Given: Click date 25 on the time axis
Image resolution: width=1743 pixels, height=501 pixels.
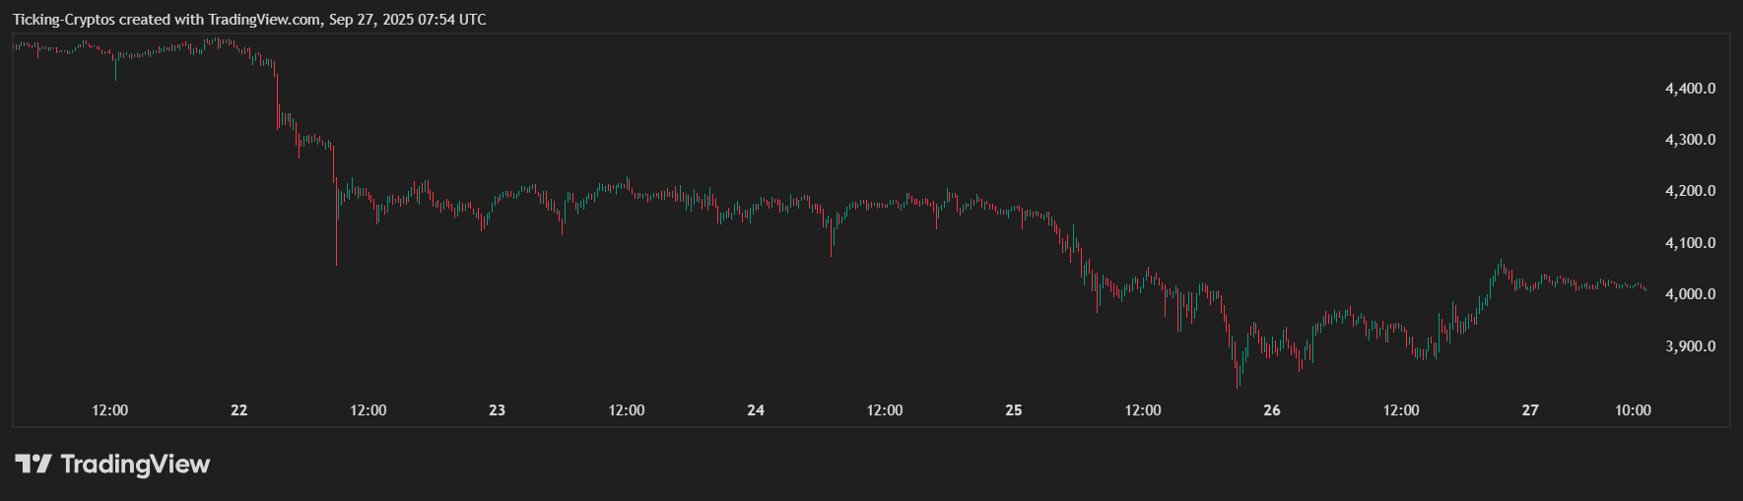Looking at the screenshot, I should [1014, 410].
